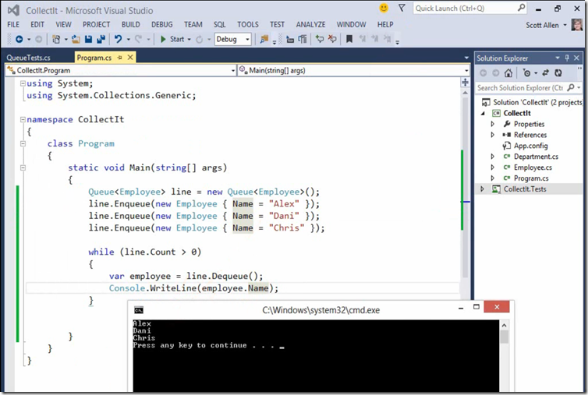Viewport: 588px width, 395px height.
Task: Click the Navigate Backward toolbar button
Action: coord(19,39)
